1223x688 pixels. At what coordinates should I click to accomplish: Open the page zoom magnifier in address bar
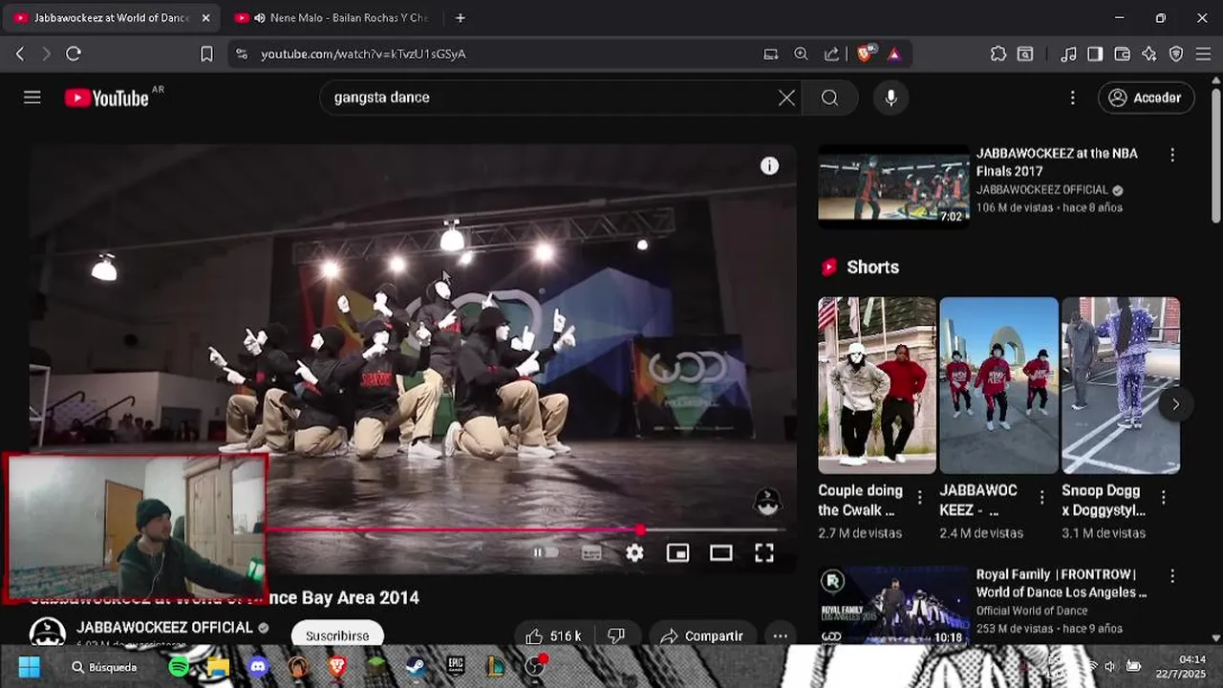coord(801,54)
